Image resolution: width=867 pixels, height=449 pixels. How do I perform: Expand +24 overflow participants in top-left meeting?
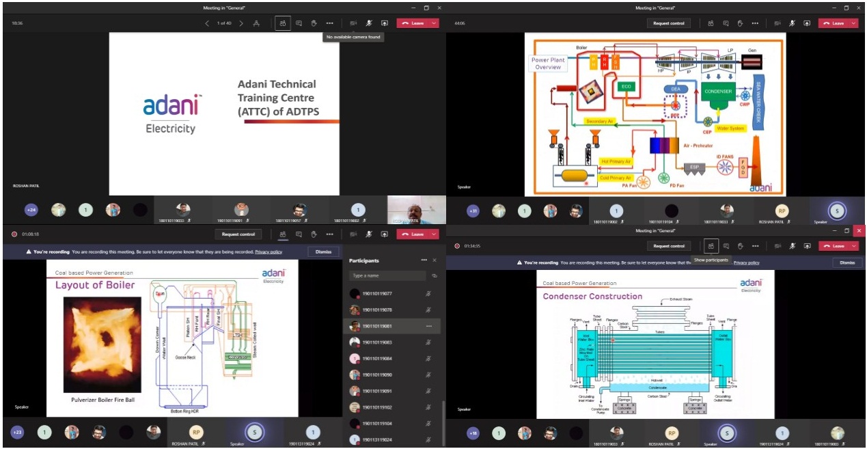(x=31, y=210)
